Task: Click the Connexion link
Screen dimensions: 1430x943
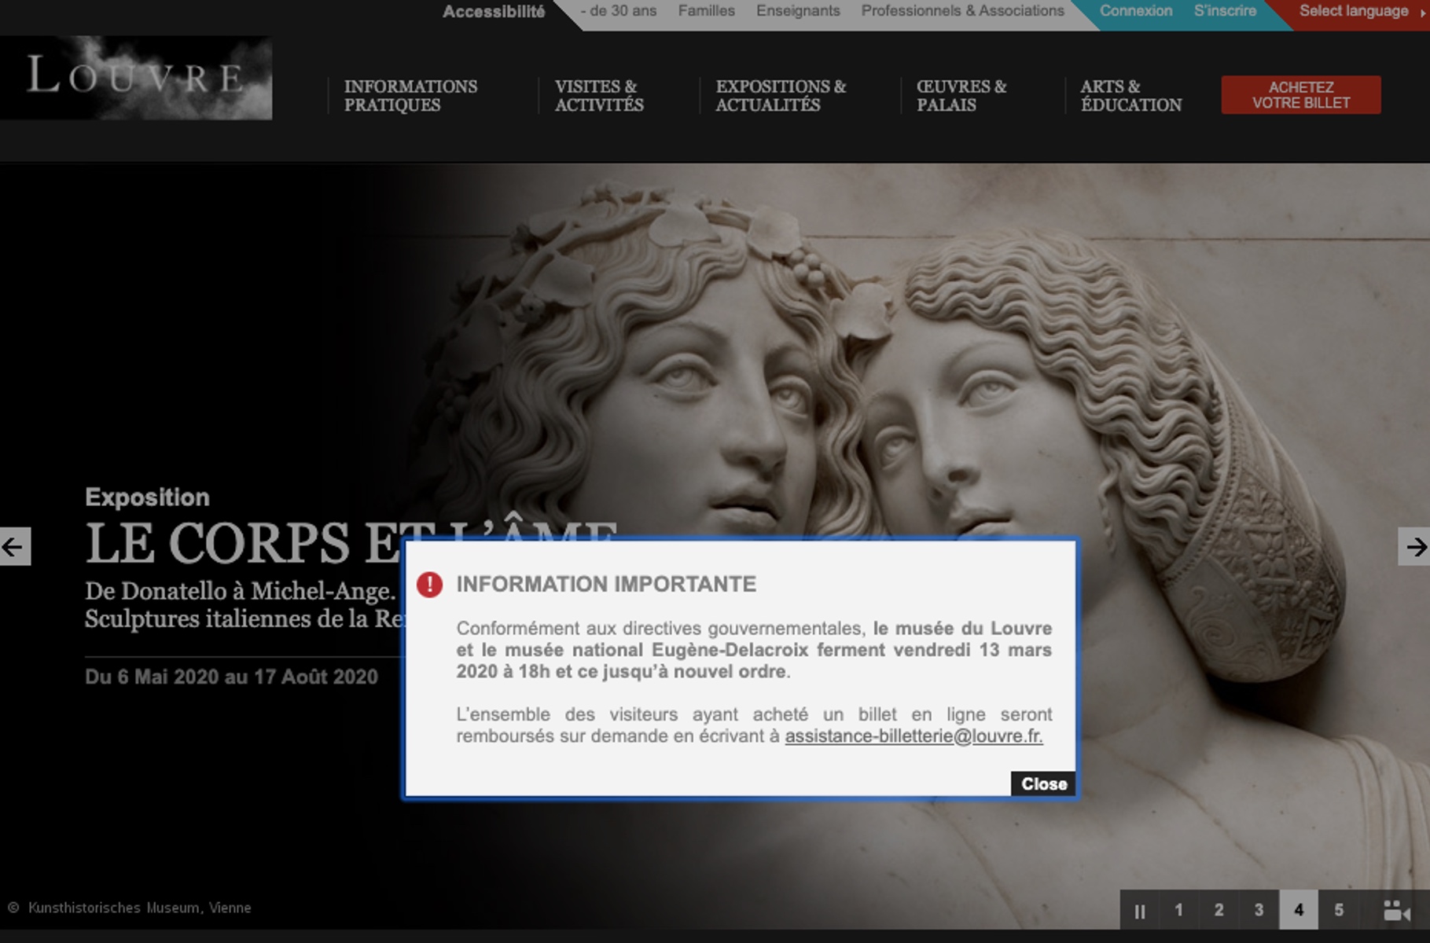Action: pos(1136,11)
